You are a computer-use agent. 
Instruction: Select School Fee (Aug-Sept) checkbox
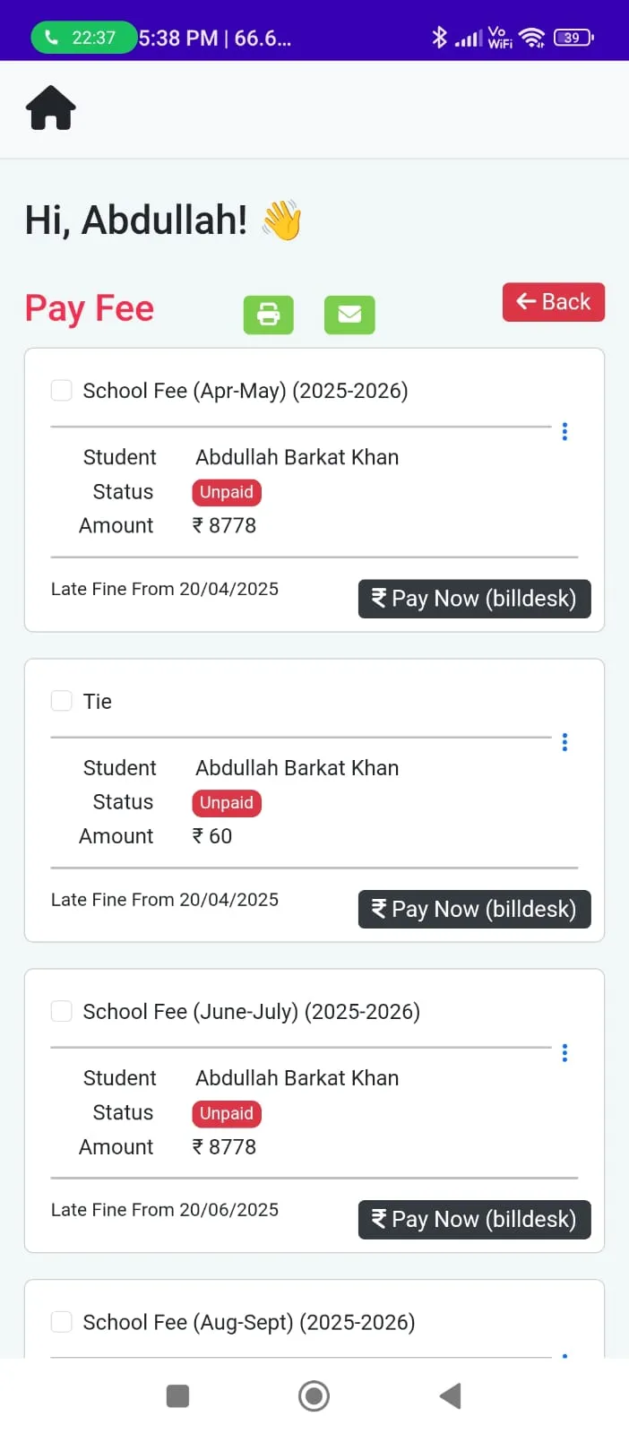tap(62, 1322)
